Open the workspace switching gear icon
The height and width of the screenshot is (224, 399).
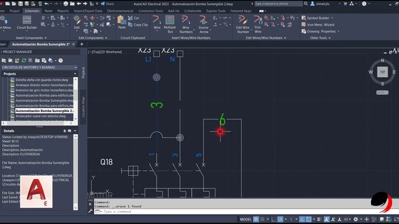coord(356,219)
